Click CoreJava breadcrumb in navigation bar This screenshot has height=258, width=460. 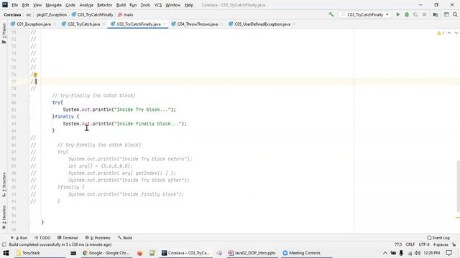12,14
